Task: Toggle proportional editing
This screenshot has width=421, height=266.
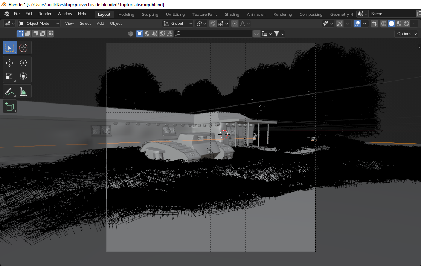Action: pyautogui.click(x=235, y=24)
